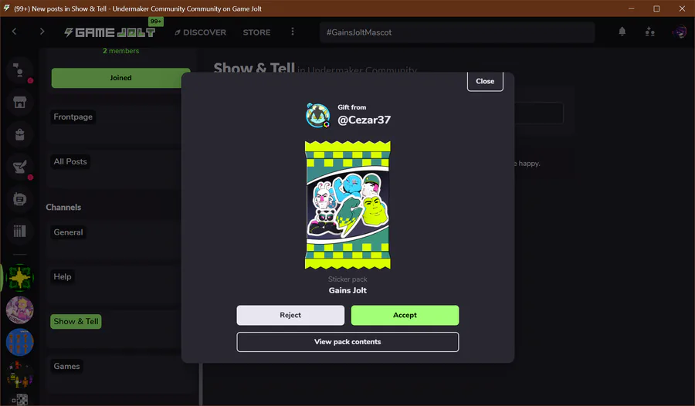Open the sidebar backpack icon
This screenshot has width=695, height=406.
[x=19, y=135]
